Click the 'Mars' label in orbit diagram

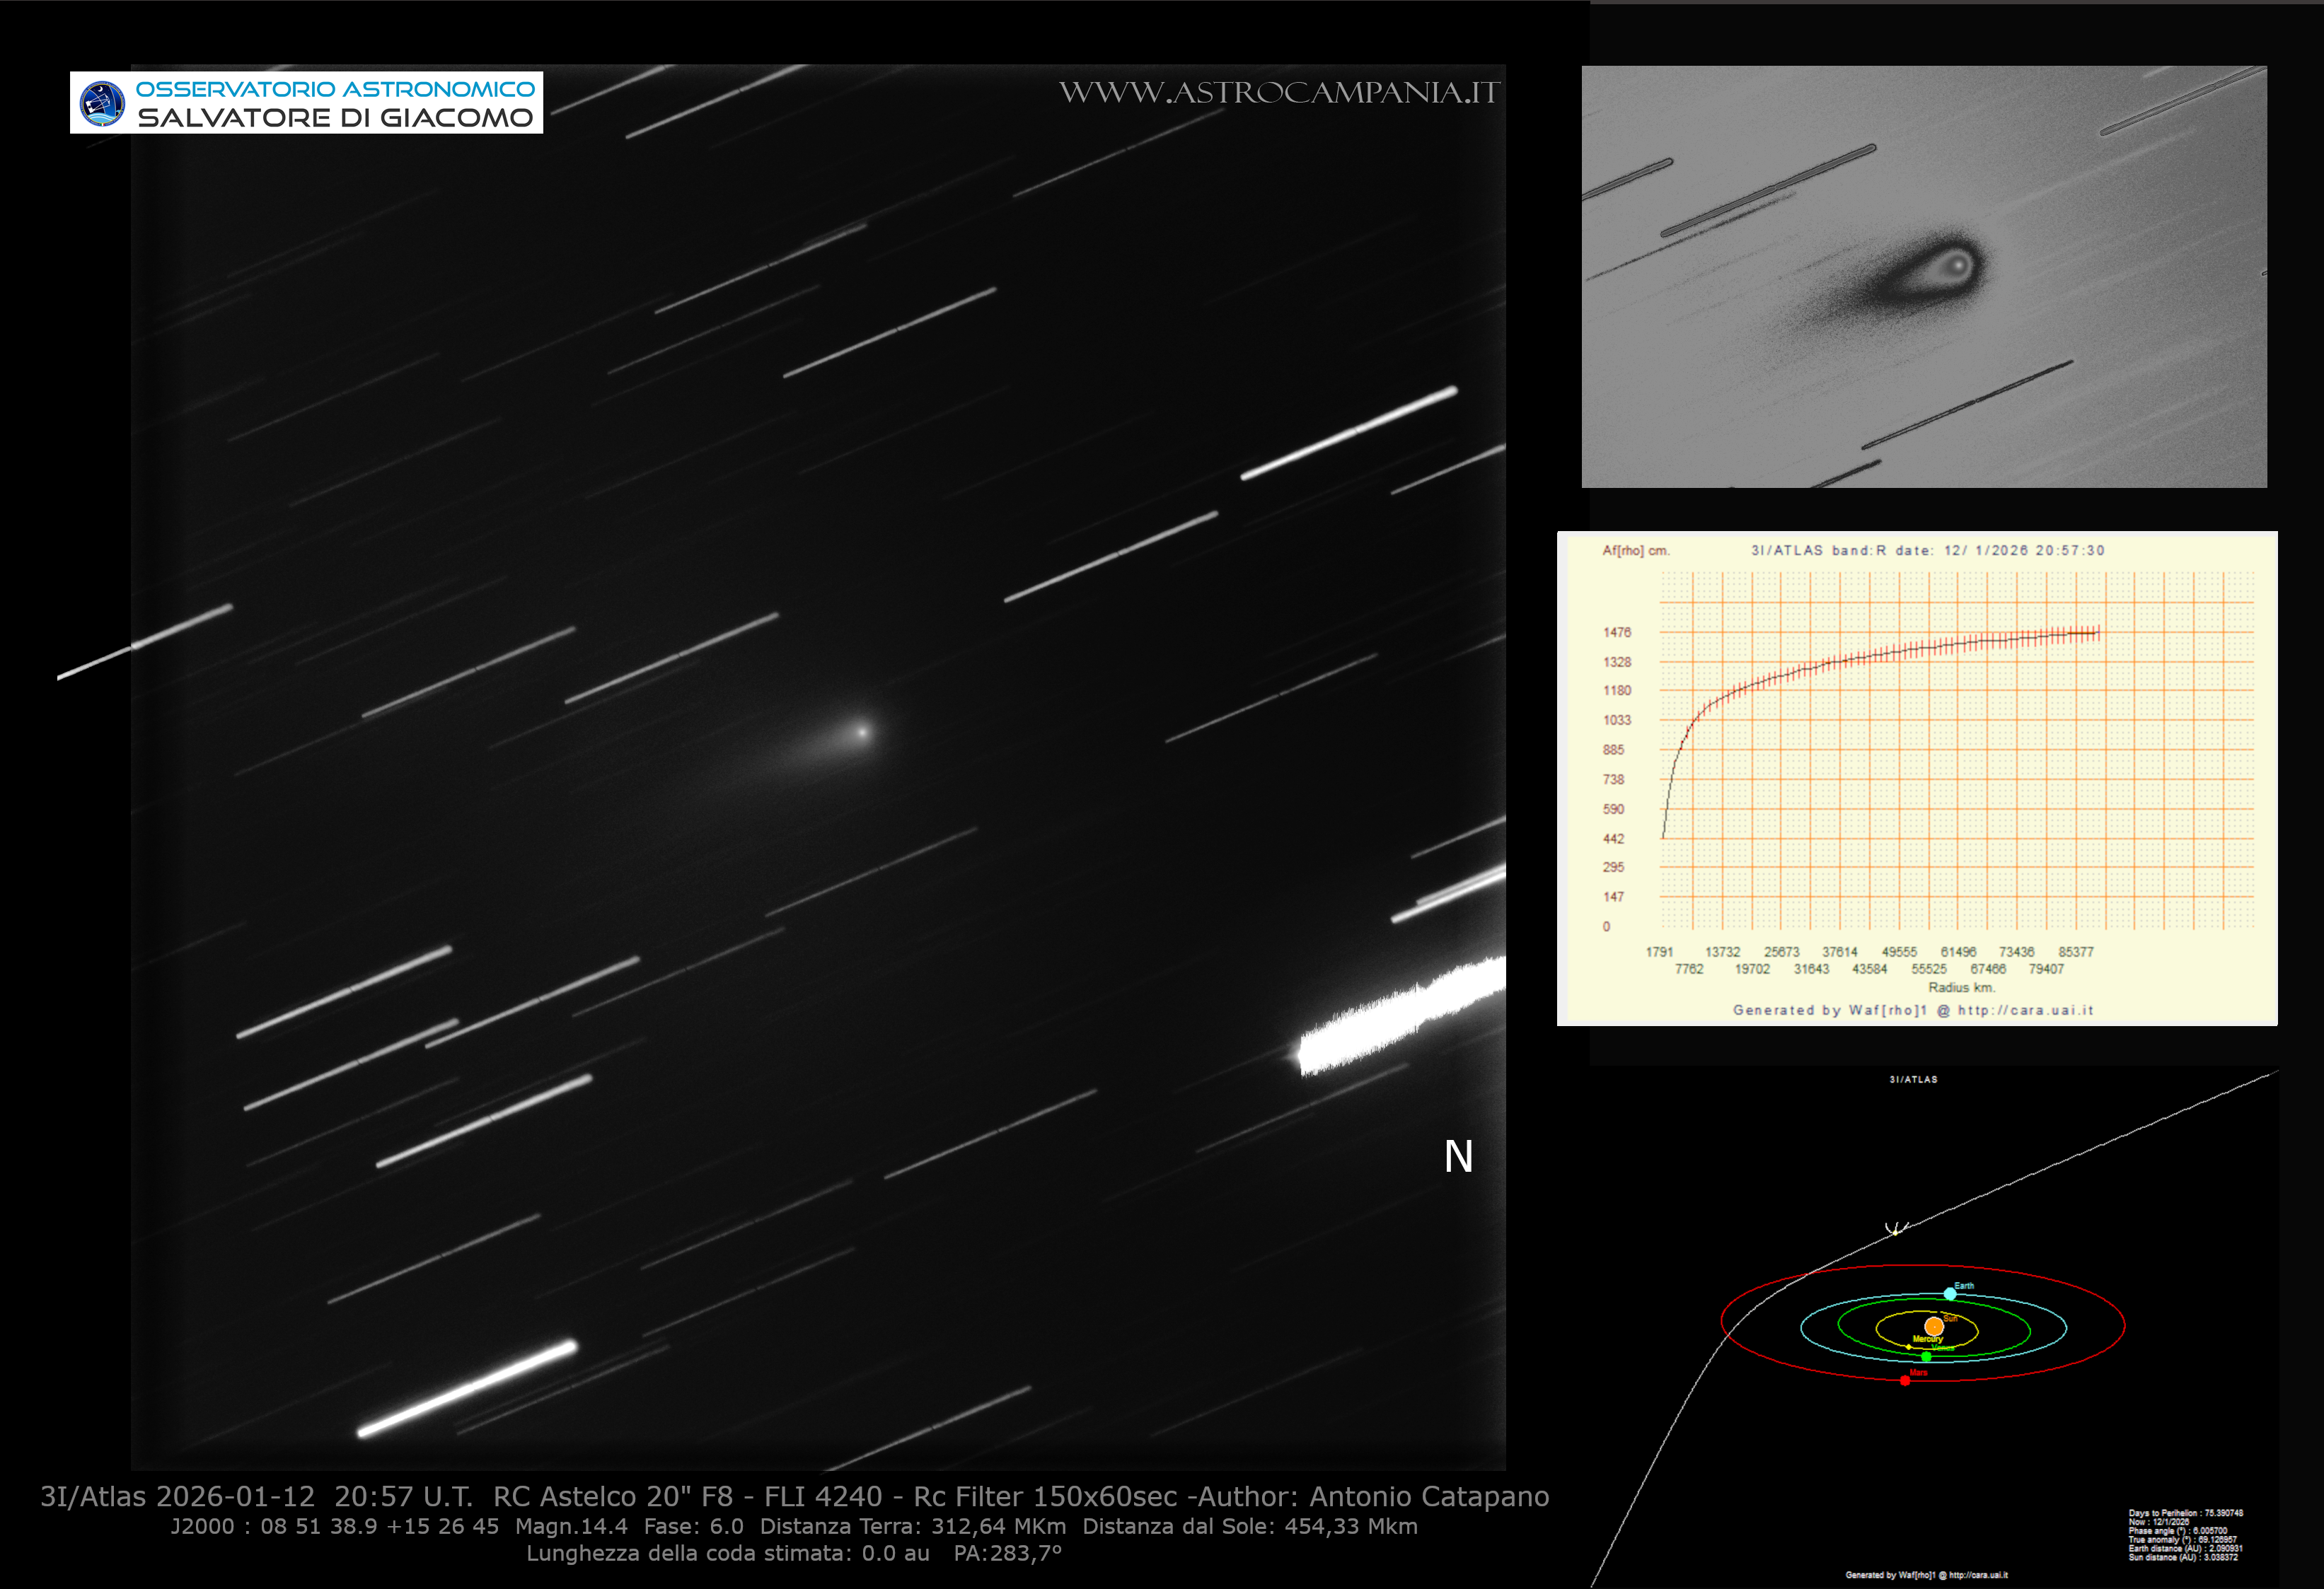coord(1919,1372)
